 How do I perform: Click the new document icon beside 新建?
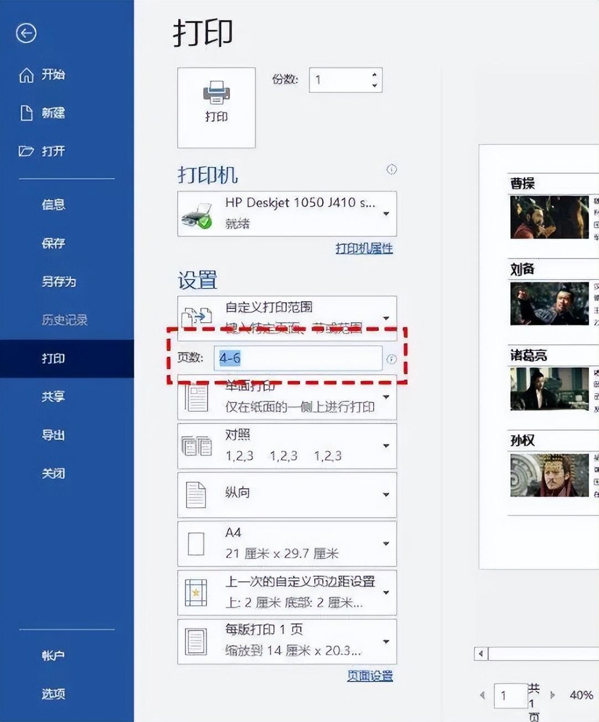point(26,113)
